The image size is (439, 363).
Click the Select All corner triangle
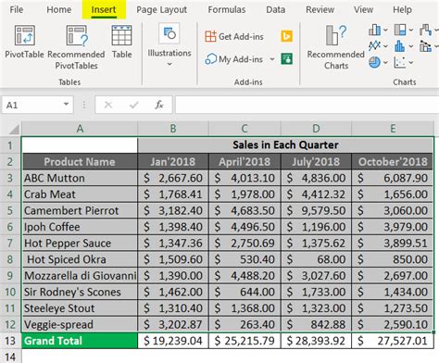coord(14,129)
